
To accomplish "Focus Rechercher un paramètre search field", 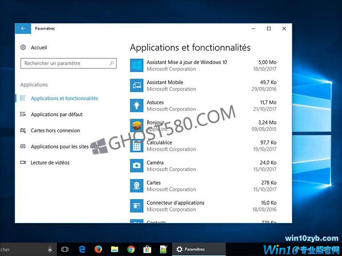I will click(68, 63).
